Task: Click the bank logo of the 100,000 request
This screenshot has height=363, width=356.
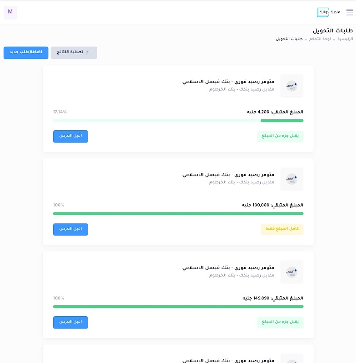Action: 292,179
